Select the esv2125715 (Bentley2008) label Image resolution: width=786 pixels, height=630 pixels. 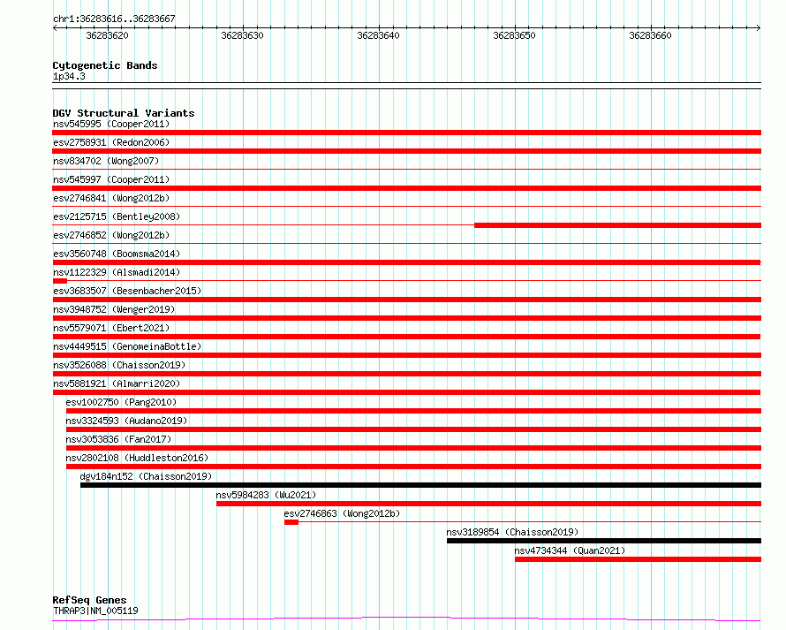[x=117, y=216]
